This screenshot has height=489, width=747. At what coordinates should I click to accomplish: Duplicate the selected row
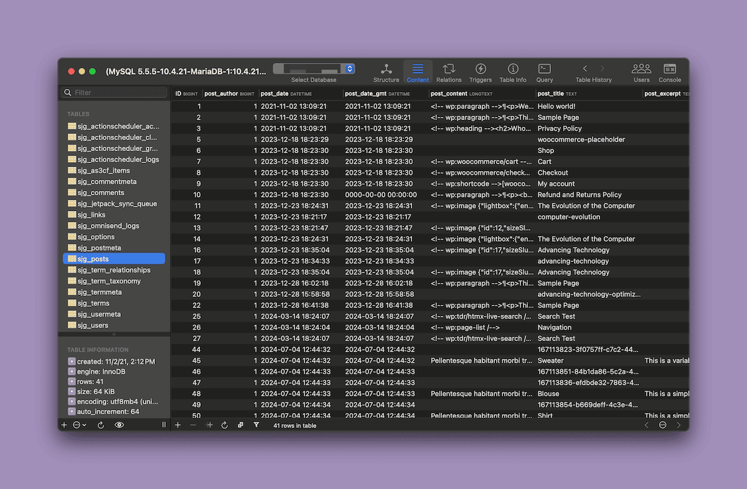click(209, 425)
